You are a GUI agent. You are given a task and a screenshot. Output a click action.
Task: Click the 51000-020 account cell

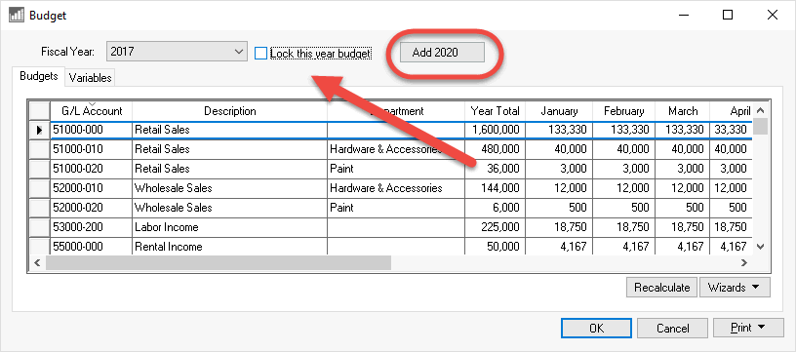(92, 169)
